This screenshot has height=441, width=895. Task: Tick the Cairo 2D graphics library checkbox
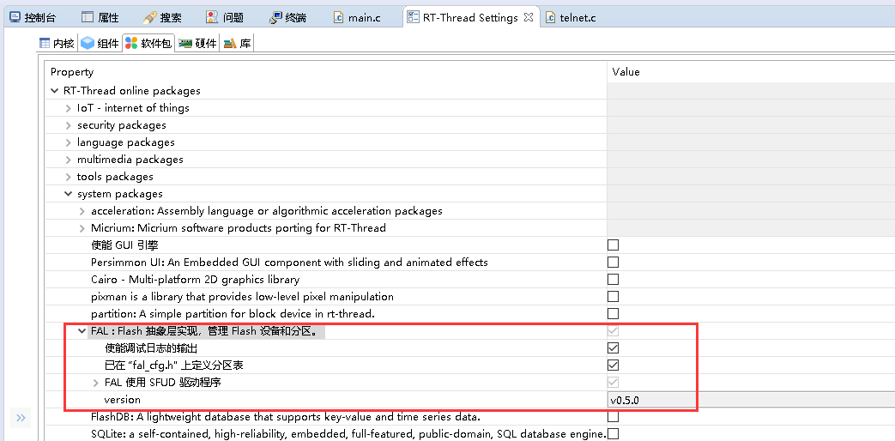(613, 280)
